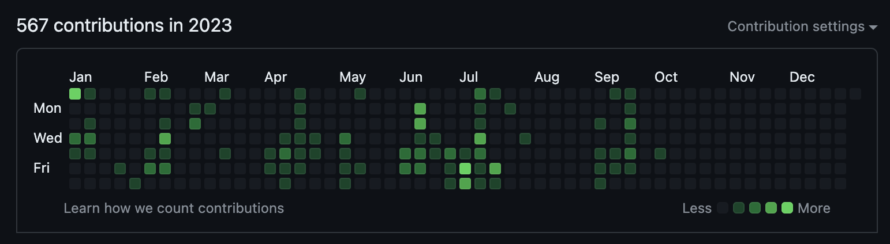Click the May month label
This screenshot has height=244, width=890.
(353, 77)
